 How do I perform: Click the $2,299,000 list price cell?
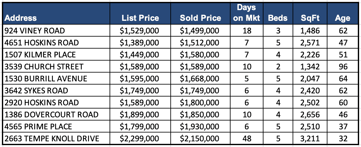[139, 138]
